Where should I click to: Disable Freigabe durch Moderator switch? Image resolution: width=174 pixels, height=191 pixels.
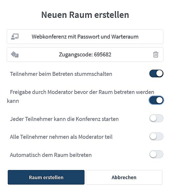pyautogui.click(x=156, y=100)
